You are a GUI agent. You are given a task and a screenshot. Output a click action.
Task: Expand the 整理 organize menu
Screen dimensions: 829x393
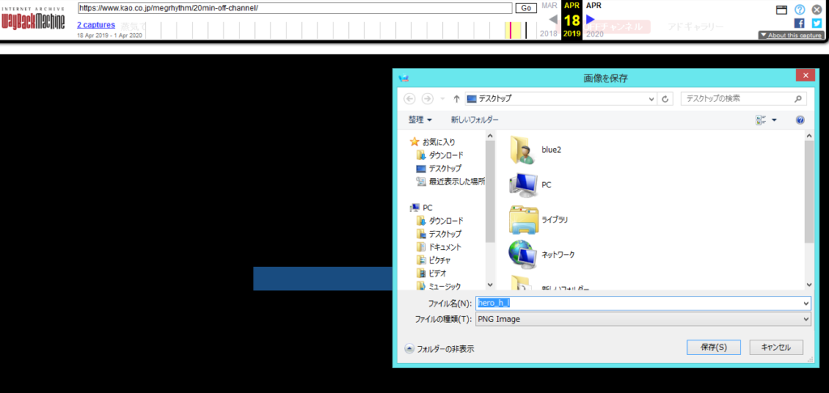(x=420, y=120)
